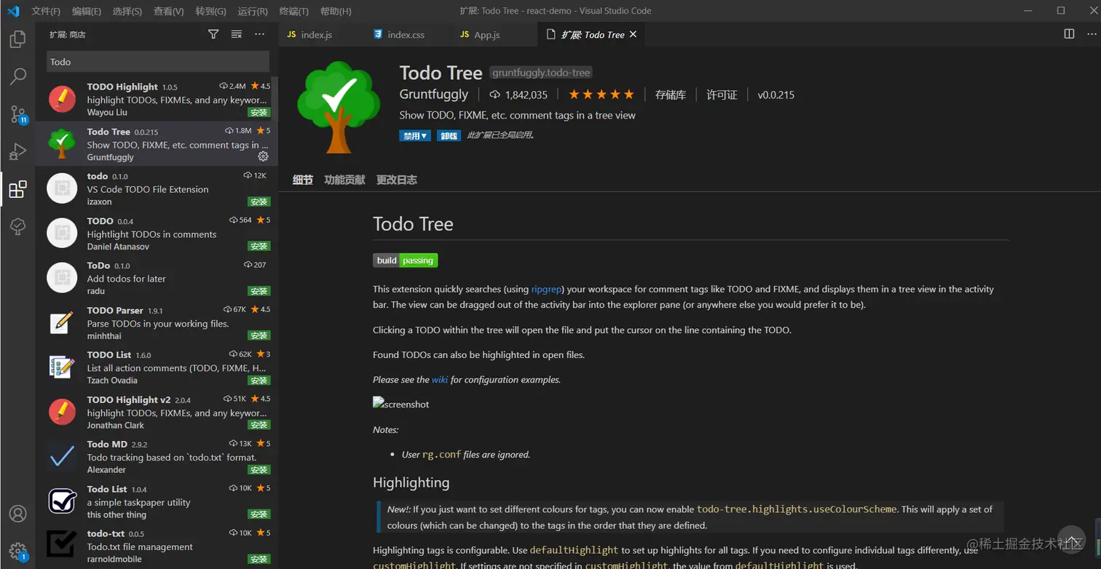The image size is (1101, 569).
Task: Install the TODO Parser extension
Action: pyautogui.click(x=259, y=336)
